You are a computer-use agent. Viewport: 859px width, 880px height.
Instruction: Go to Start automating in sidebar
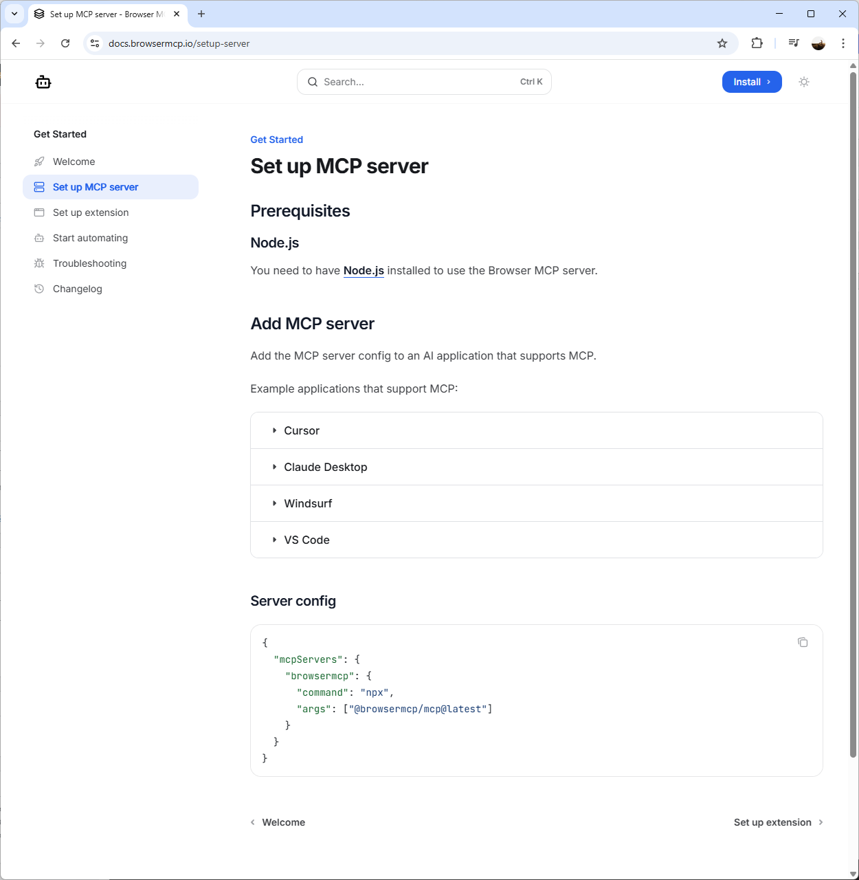click(x=90, y=238)
